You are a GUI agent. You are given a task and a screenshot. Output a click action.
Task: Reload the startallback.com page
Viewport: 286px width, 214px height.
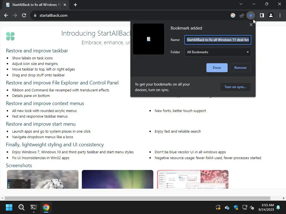(x=24, y=16)
